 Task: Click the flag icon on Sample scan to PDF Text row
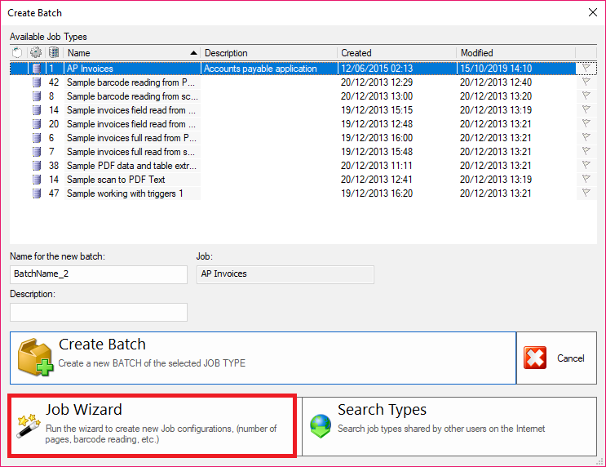(x=586, y=180)
